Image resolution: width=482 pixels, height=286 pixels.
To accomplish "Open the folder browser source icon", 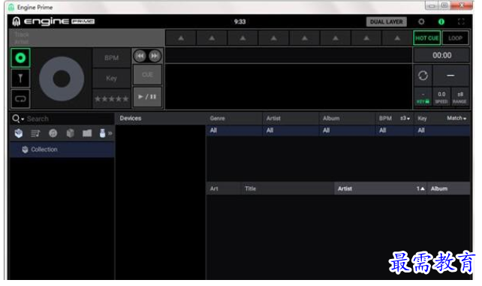I will (87, 133).
